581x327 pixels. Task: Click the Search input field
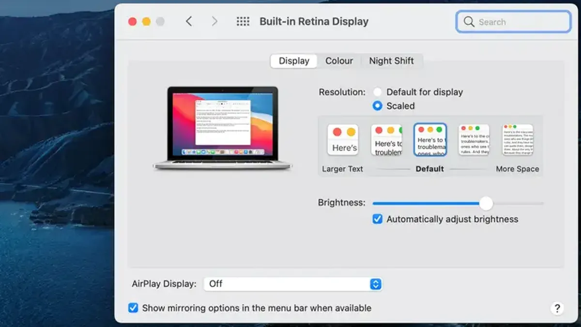[513, 22]
